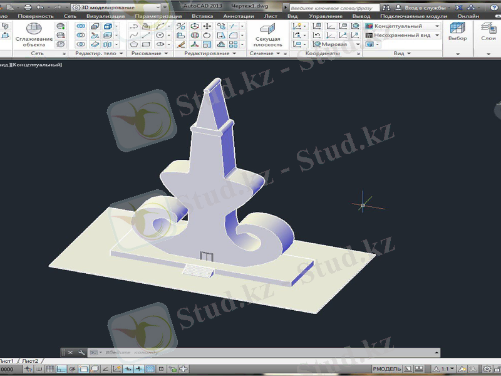Click the Selection (Выбор) cube icon
This screenshot has width=501, height=376.
pyautogui.click(x=457, y=31)
